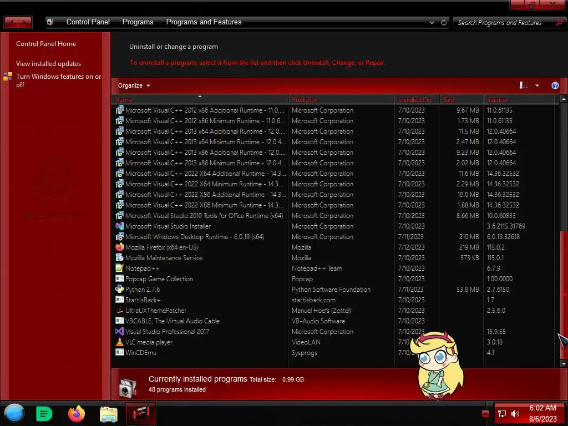Click the change view icon in toolbar
This screenshot has height=426, width=568.
click(524, 85)
